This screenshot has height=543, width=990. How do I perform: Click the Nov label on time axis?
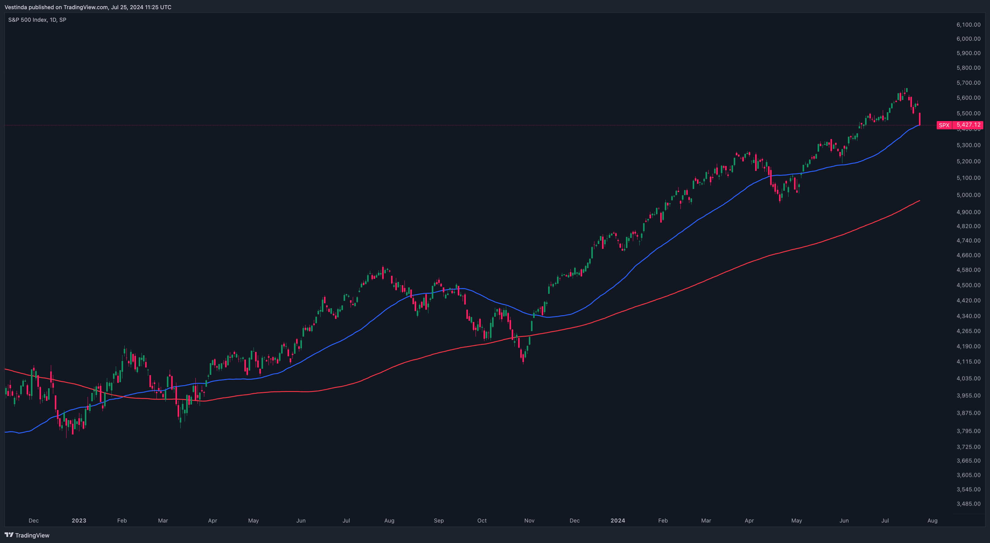529,520
